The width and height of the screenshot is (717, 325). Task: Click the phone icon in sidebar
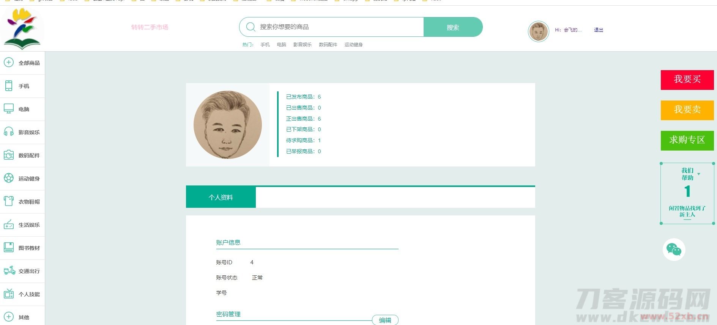point(9,86)
